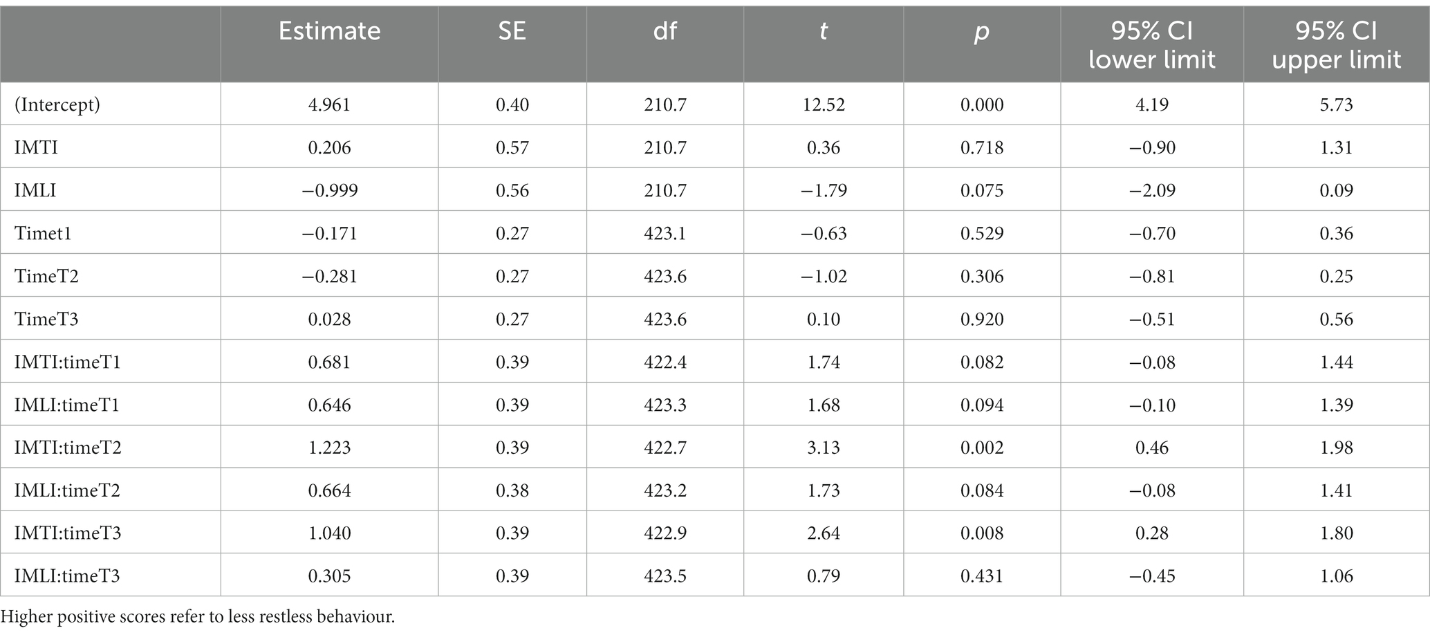Viewport: 1430px width, 635px height.
Task: Click the t value 12.52
Action: (x=823, y=104)
